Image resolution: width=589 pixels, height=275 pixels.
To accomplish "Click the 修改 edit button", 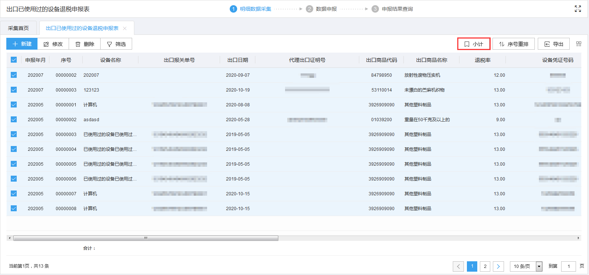I will pos(53,44).
